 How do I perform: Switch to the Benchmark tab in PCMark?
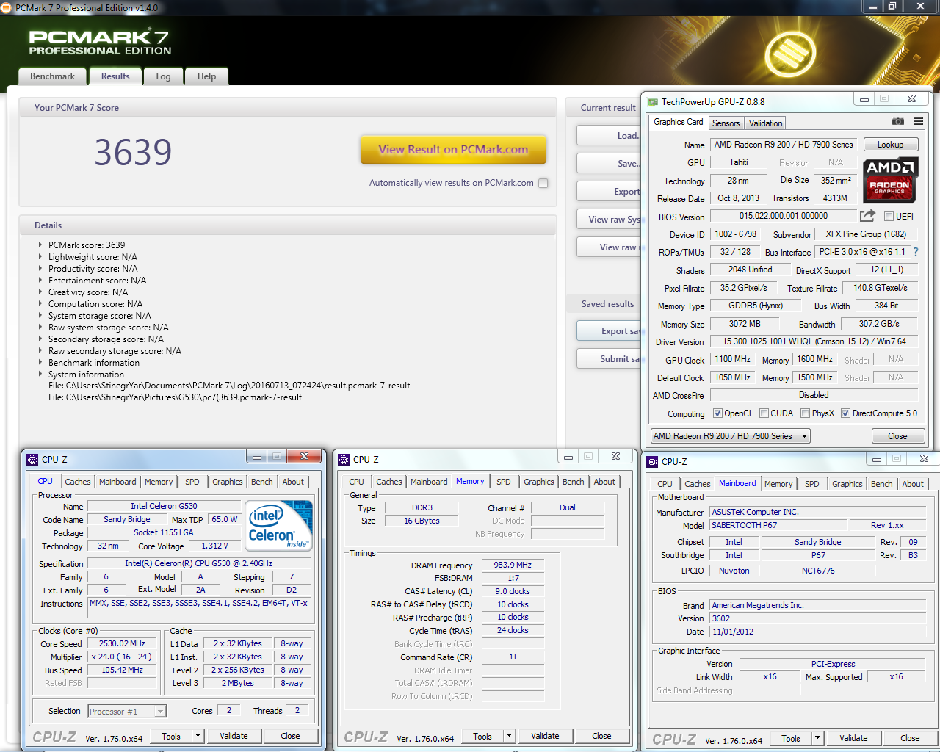point(52,76)
